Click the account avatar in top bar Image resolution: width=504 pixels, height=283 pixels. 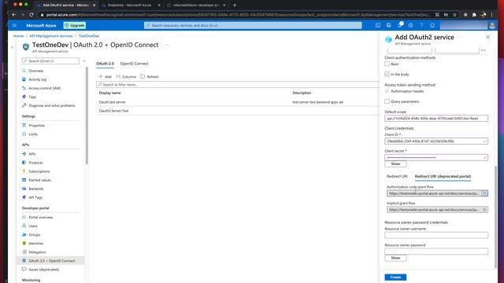[491, 25]
